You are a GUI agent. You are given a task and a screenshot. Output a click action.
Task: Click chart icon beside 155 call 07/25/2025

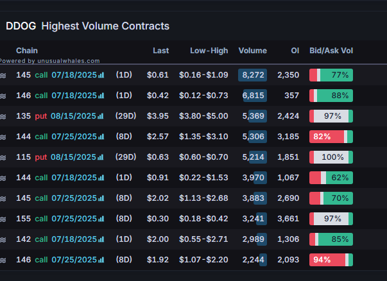(101, 219)
